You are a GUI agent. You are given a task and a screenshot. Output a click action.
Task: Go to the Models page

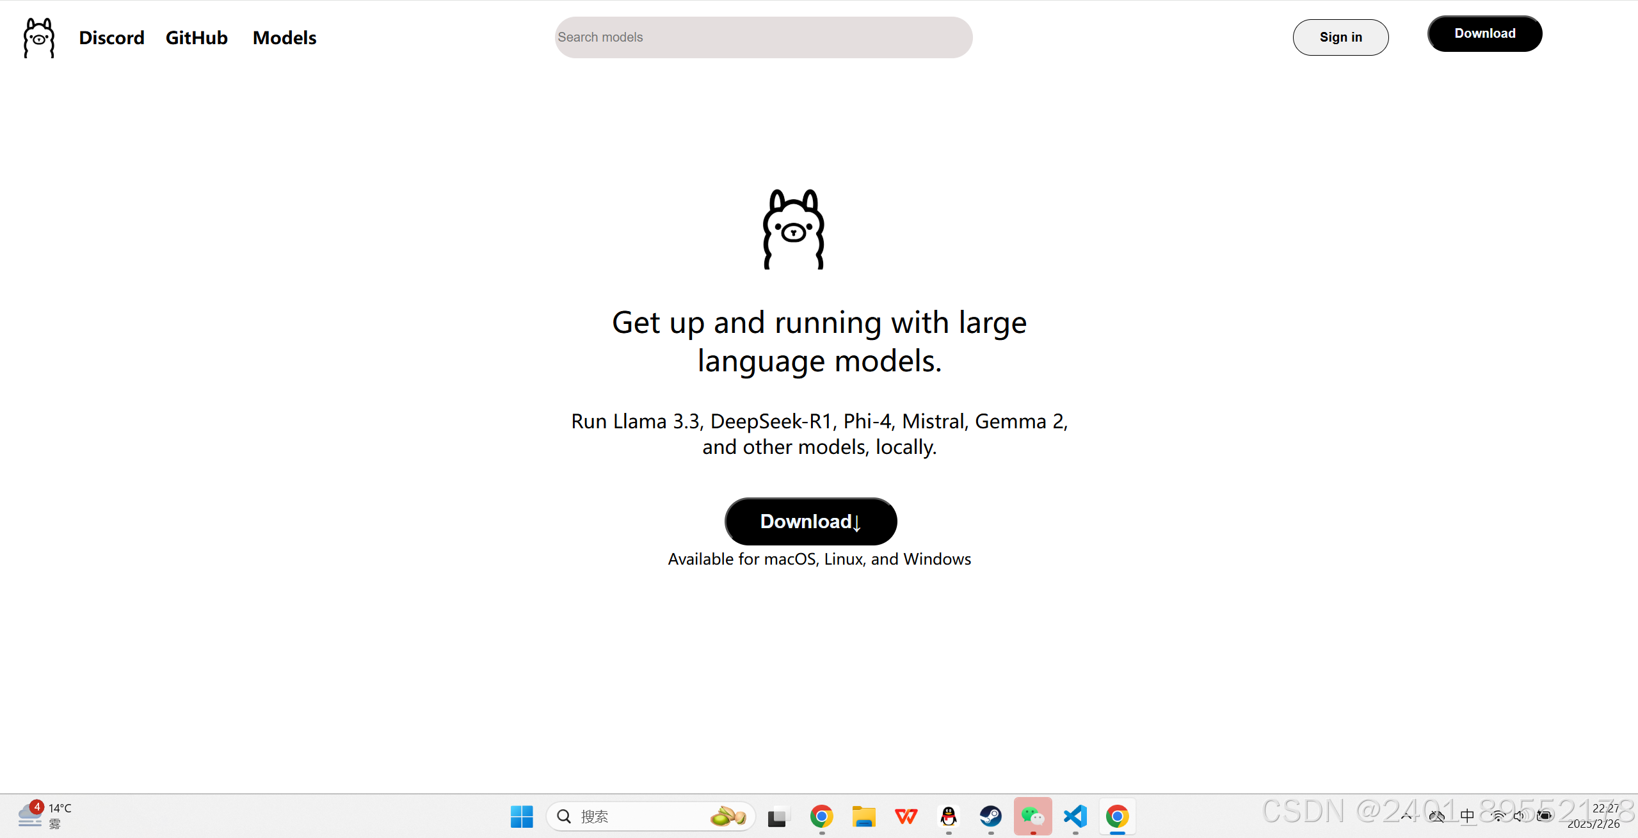(284, 38)
